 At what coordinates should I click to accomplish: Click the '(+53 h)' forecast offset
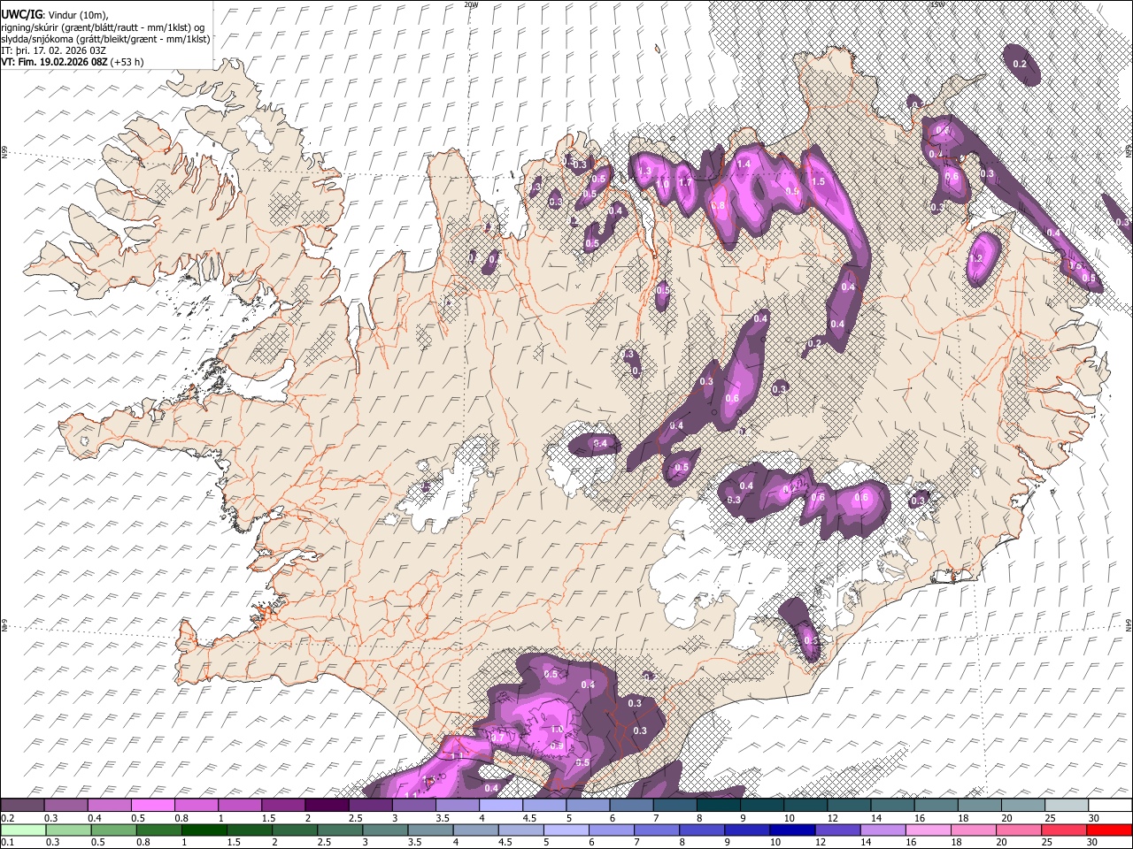pos(127,62)
